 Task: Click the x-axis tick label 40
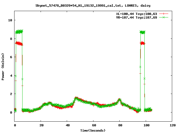68,125
